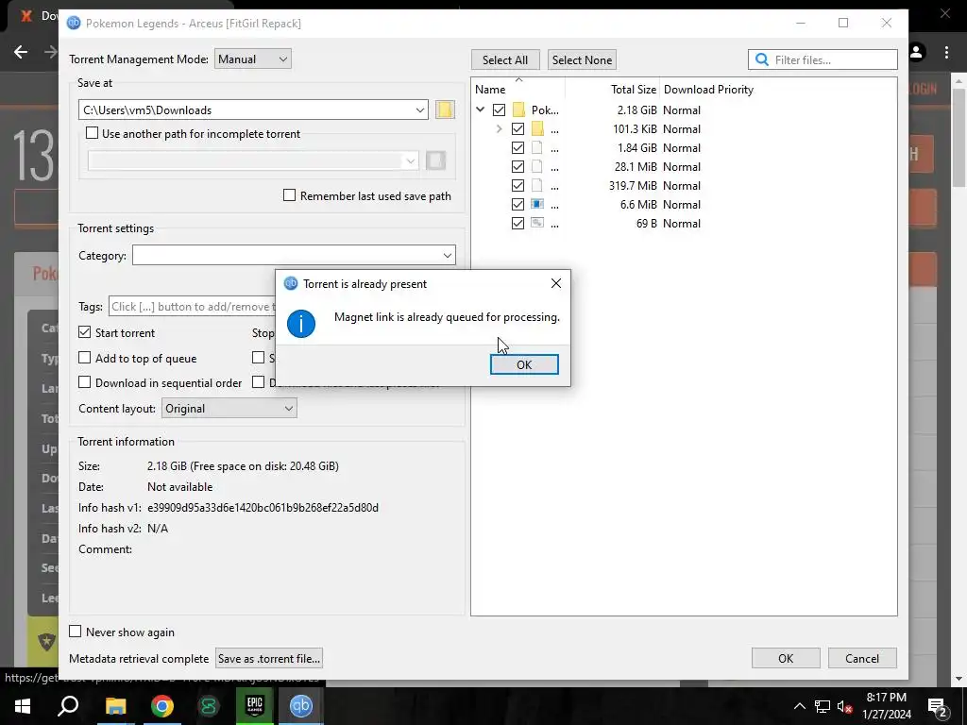Enable 'Download in sequential order'
Image resolution: width=967 pixels, height=725 pixels.
pyautogui.click(x=84, y=382)
